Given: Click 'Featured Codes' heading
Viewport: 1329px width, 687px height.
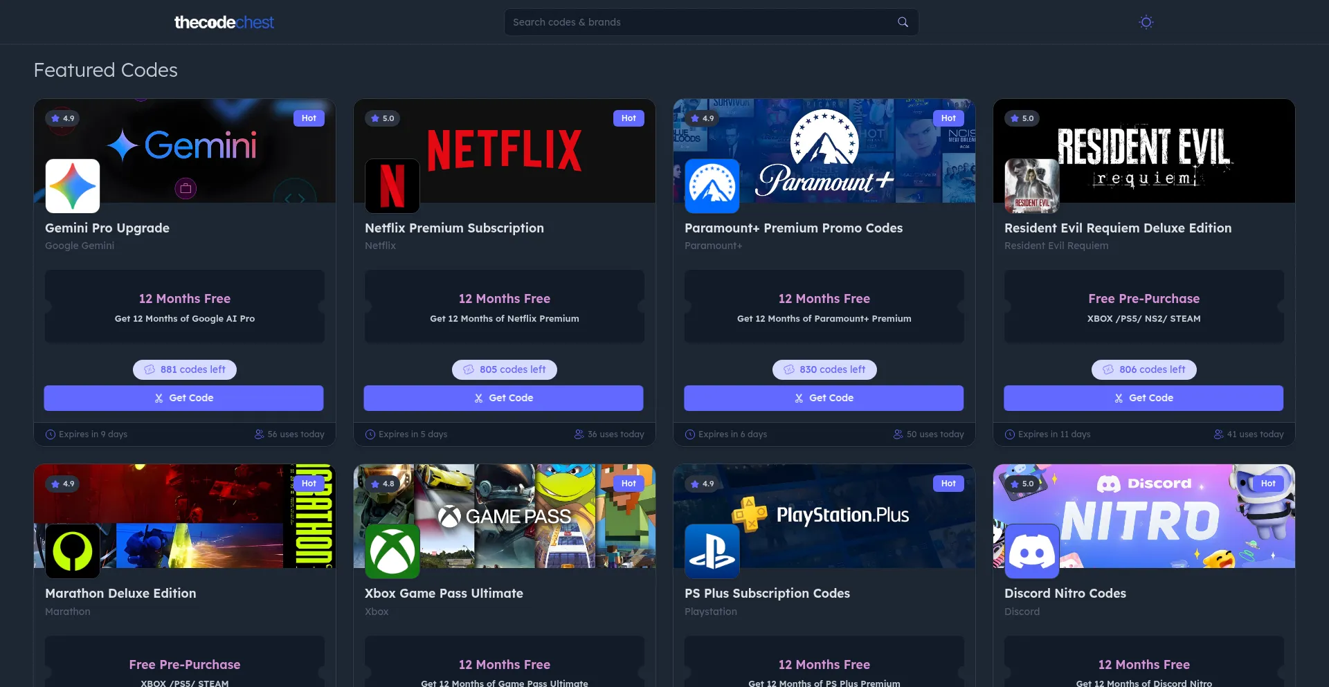Looking at the screenshot, I should (106, 71).
